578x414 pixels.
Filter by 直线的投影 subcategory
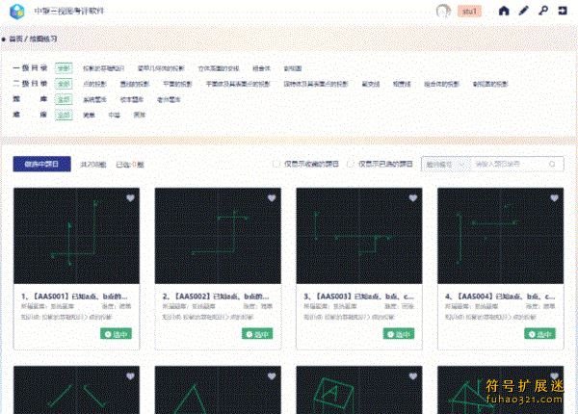(135, 84)
